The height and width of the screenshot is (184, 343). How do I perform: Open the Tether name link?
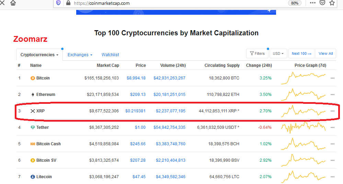pos(43,127)
